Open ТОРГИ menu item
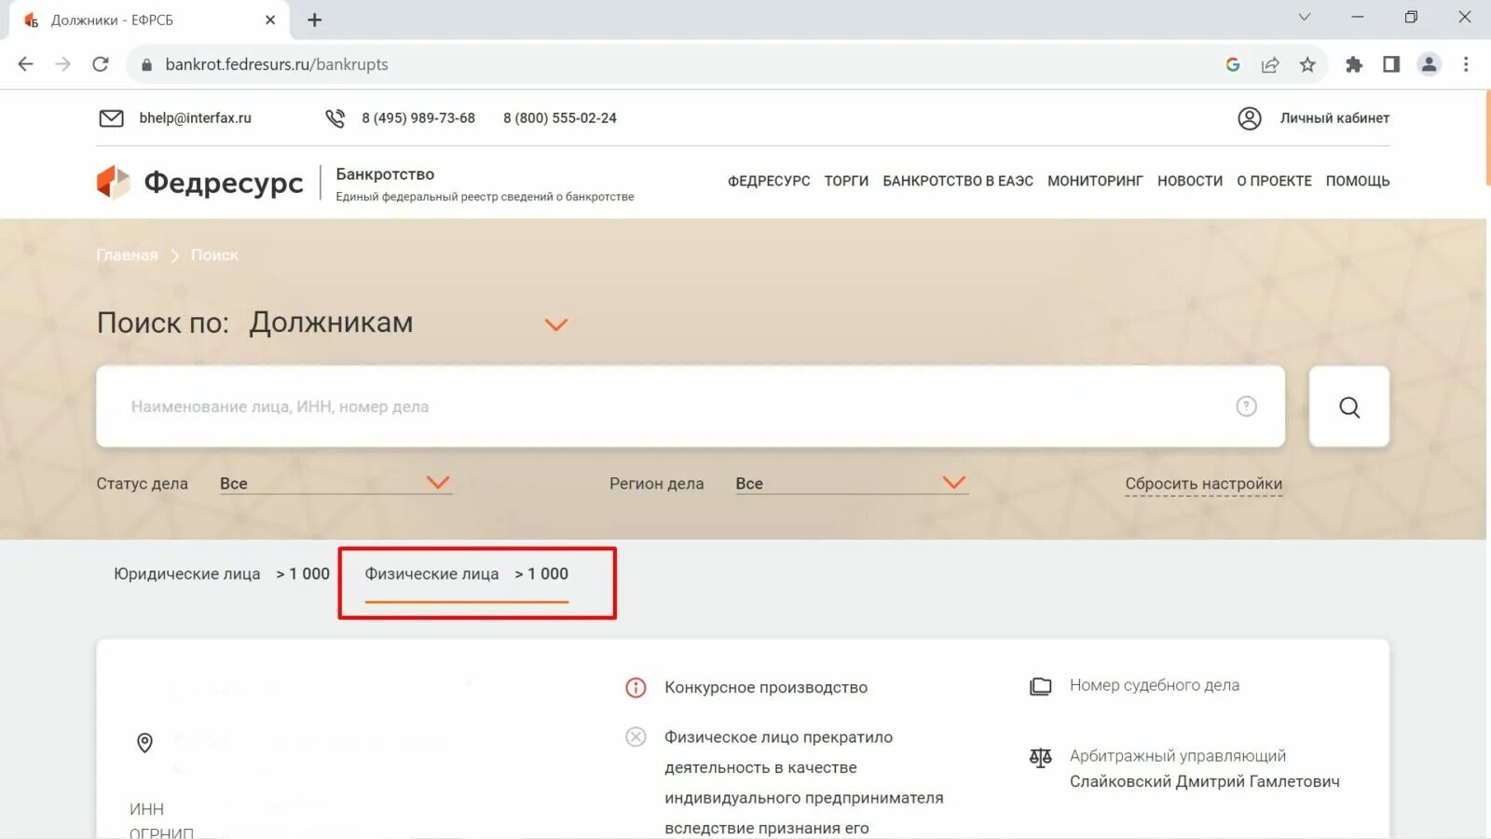Screen dimensions: 1491x839 point(846,181)
